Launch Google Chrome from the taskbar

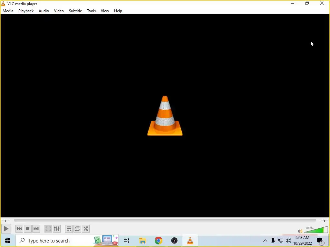(159, 241)
